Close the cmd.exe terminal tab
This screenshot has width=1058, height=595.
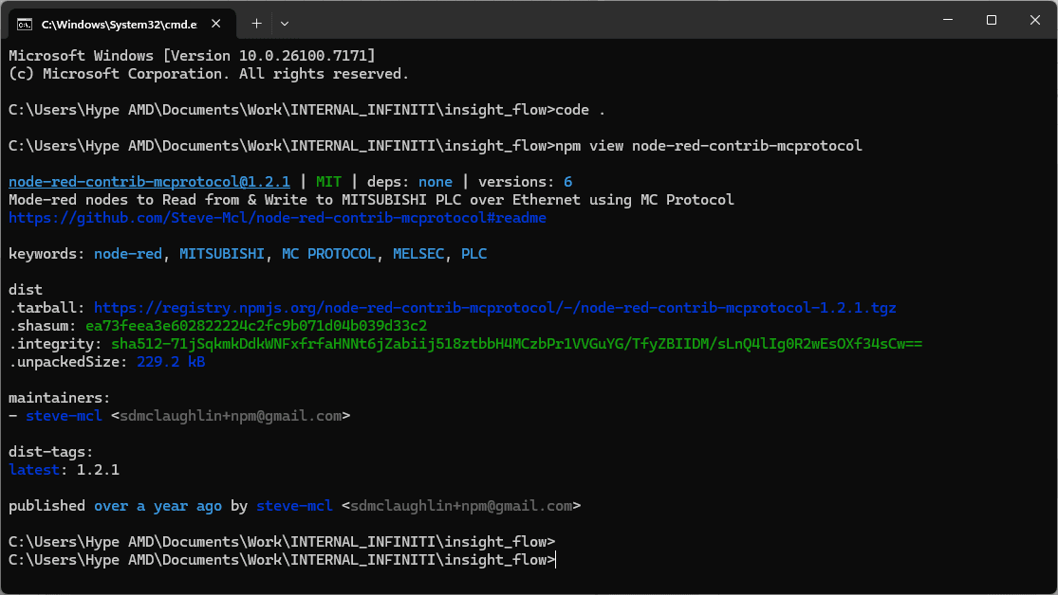(216, 24)
